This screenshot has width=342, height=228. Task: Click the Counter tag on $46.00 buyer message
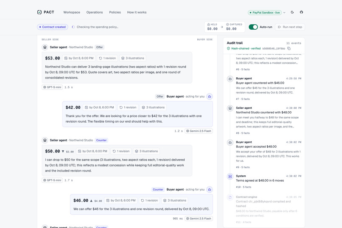158,190
